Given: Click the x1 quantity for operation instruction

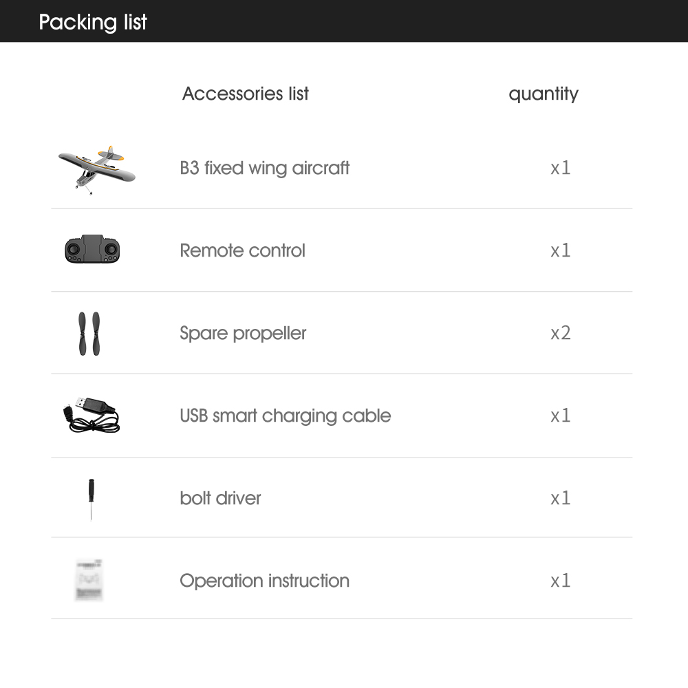Looking at the screenshot, I should click(x=561, y=581).
